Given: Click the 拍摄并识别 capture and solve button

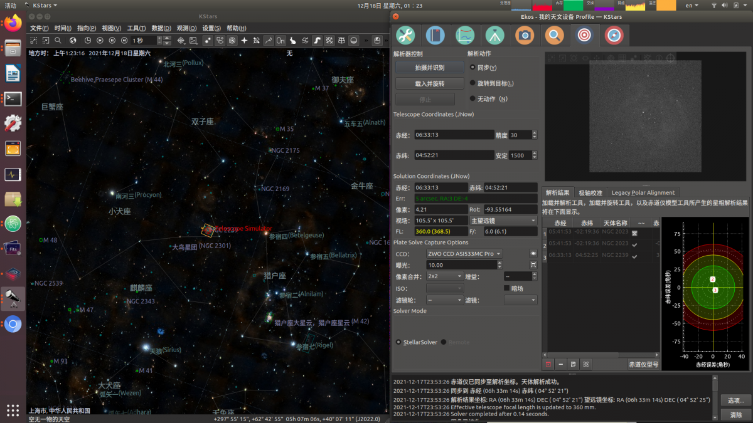Looking at the screenshot, I should (429, 68).
